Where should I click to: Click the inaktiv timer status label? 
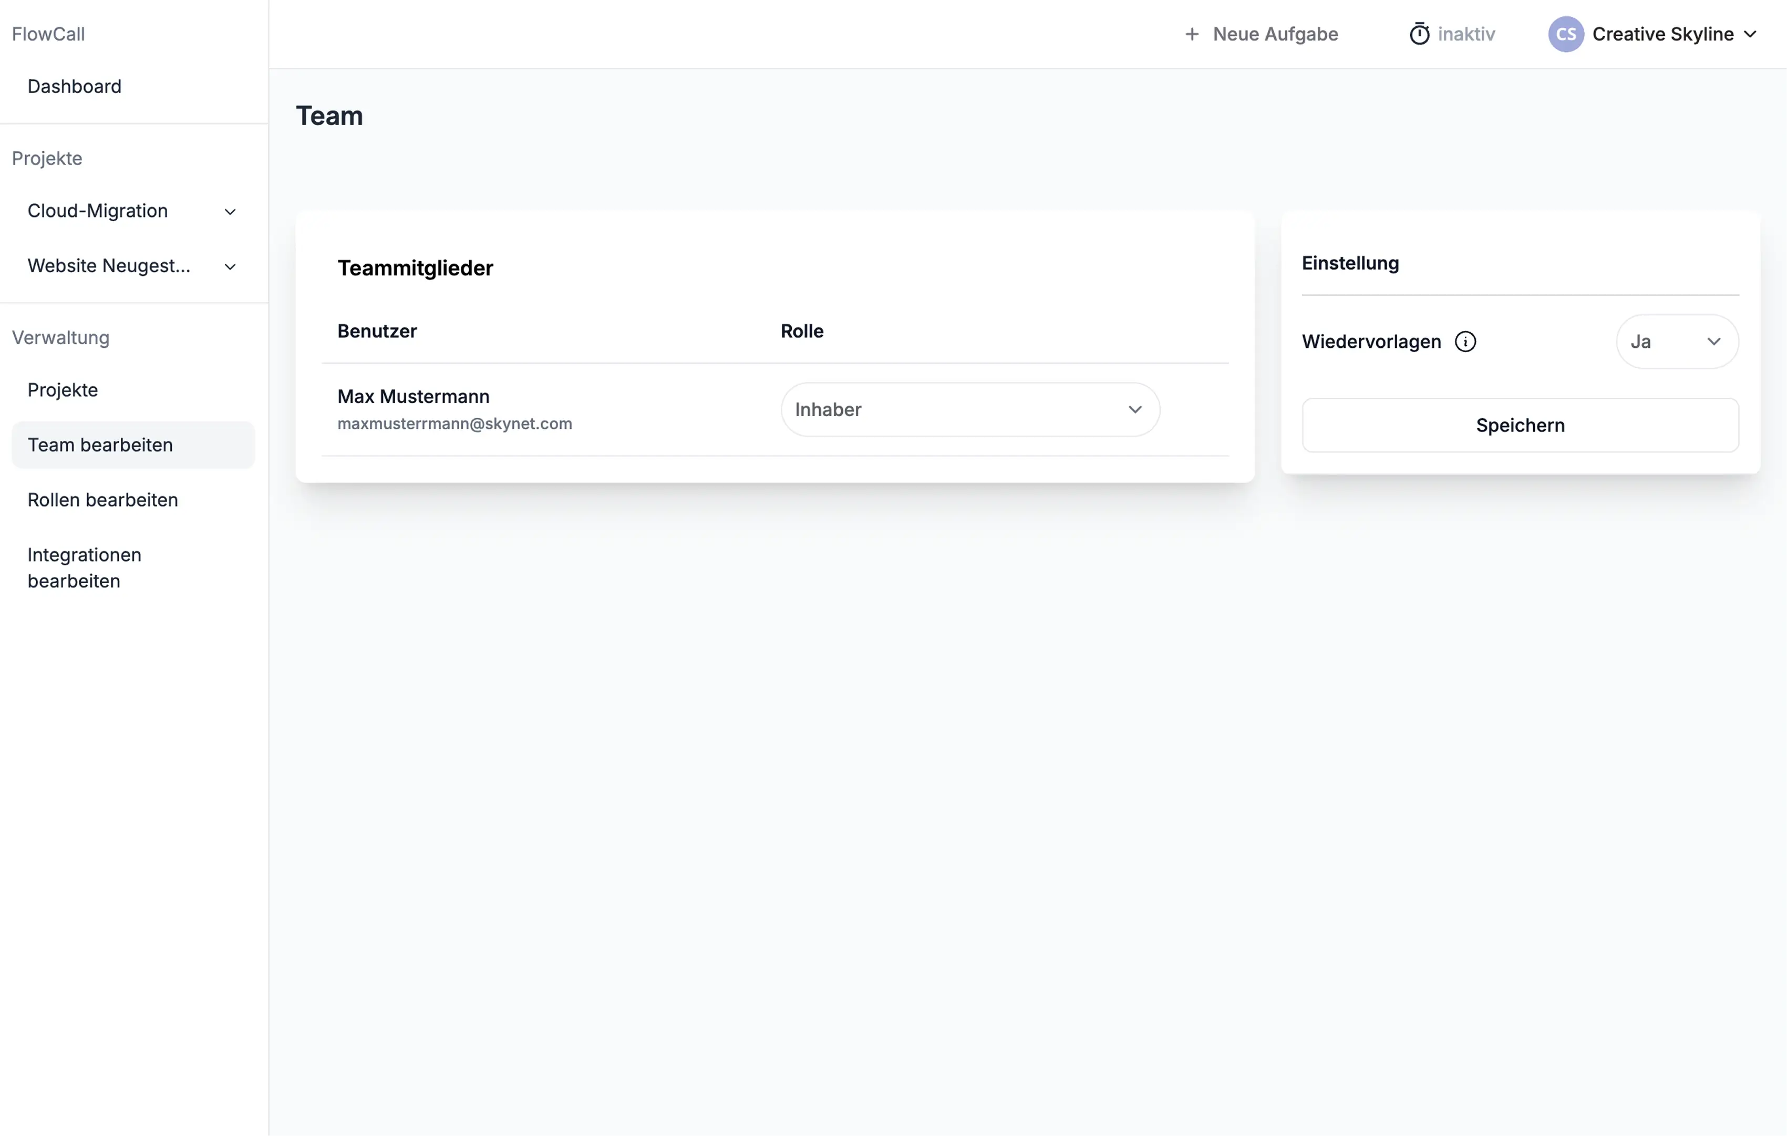click(1465, 34)
